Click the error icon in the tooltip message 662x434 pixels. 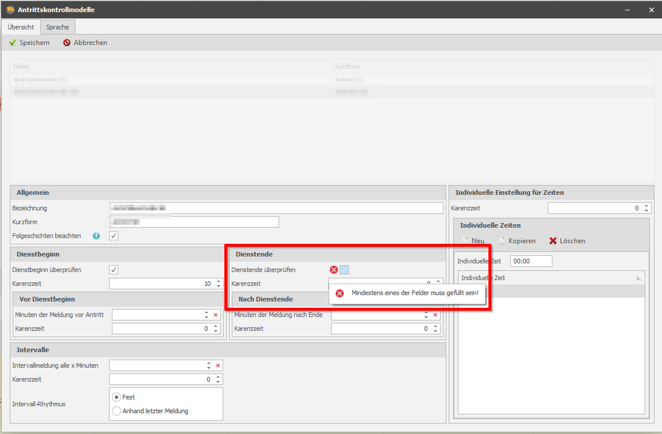pyautogui.click(x=340, y=293)
